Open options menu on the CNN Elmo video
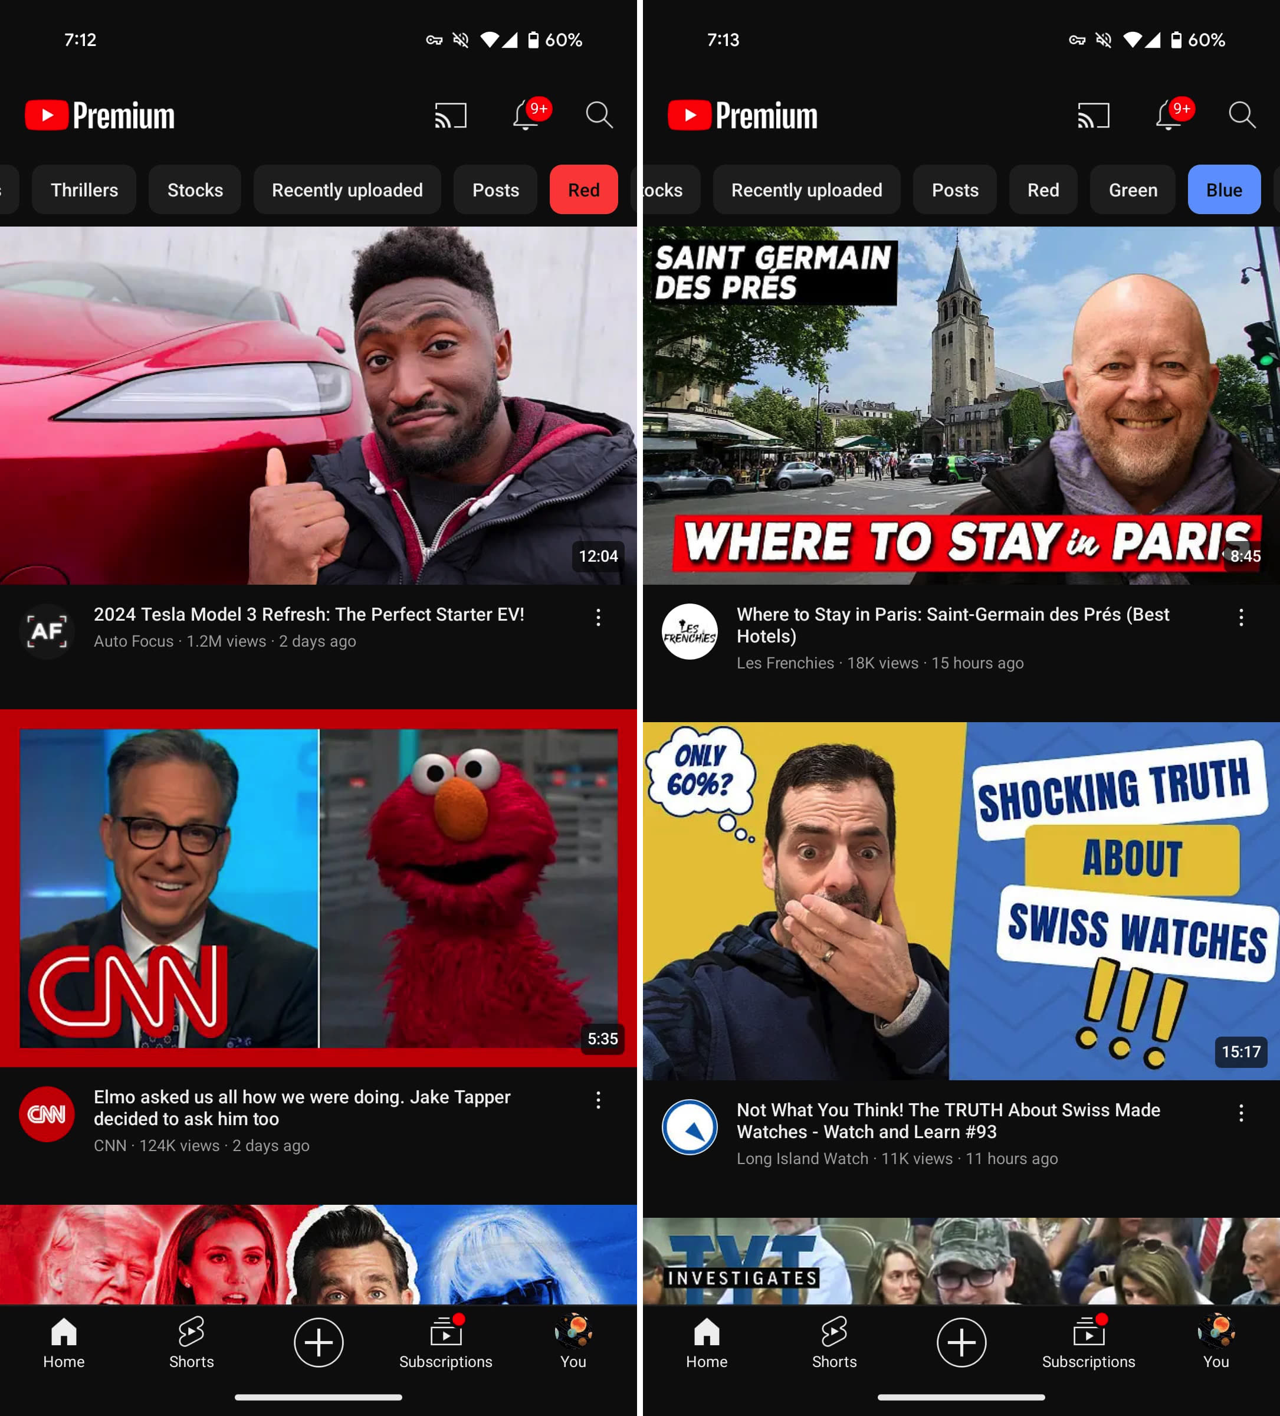Screen dimensions: 1280x1416 (598, 1100)
